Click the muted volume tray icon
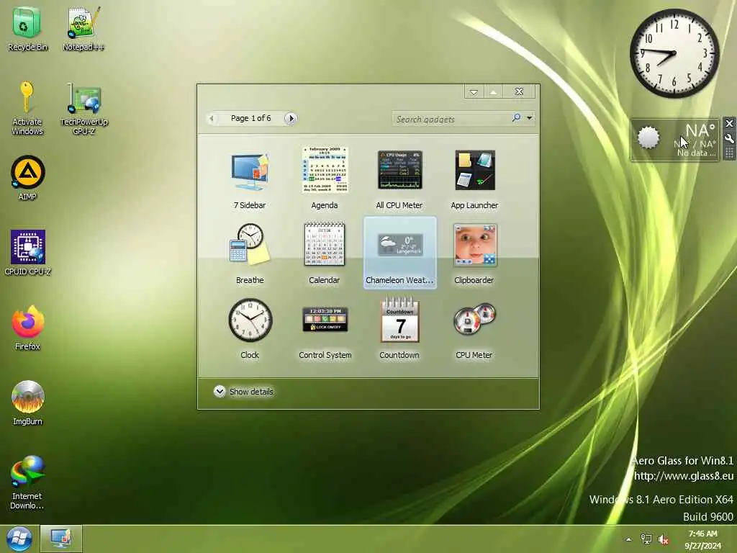 [663, 539]
